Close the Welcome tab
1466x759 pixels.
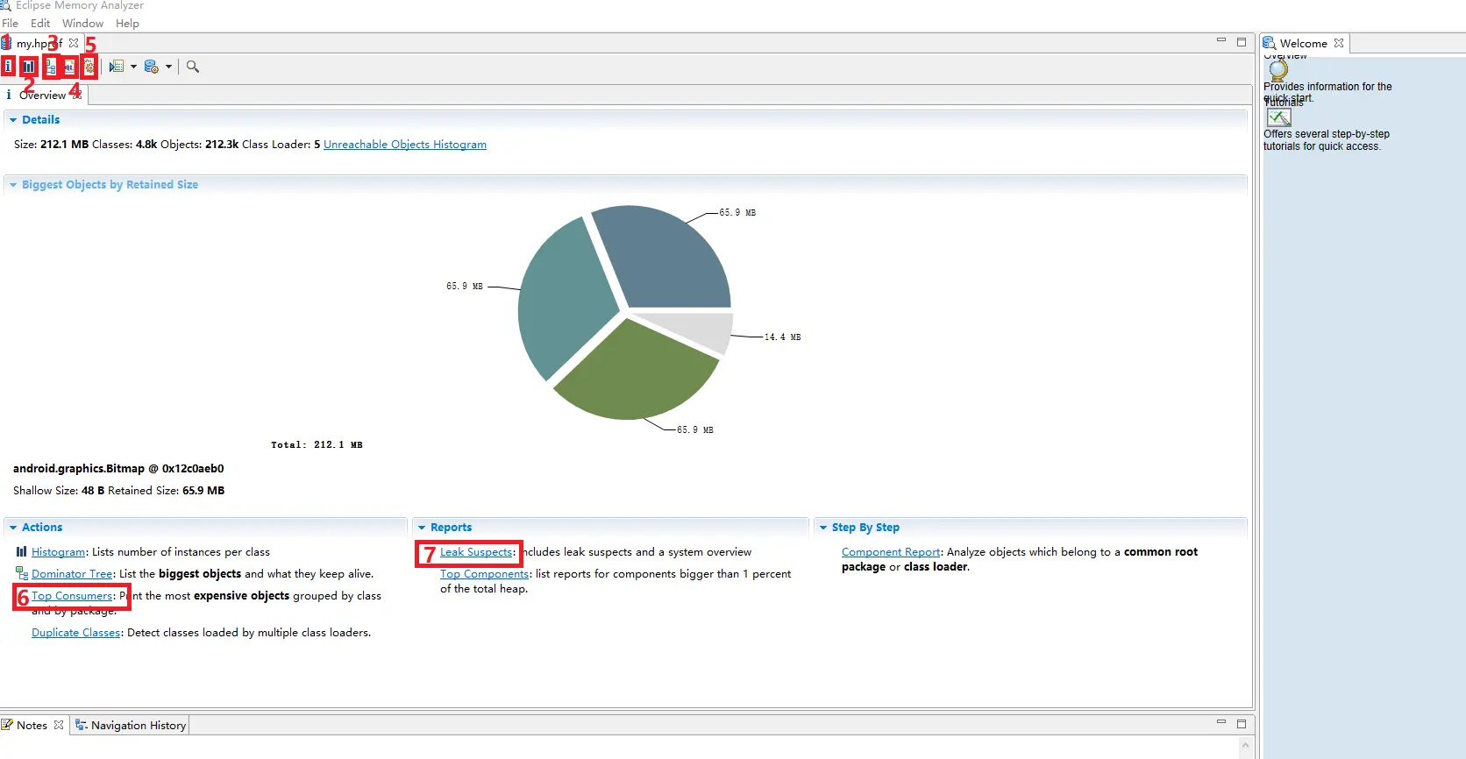tap(1339, 43)
